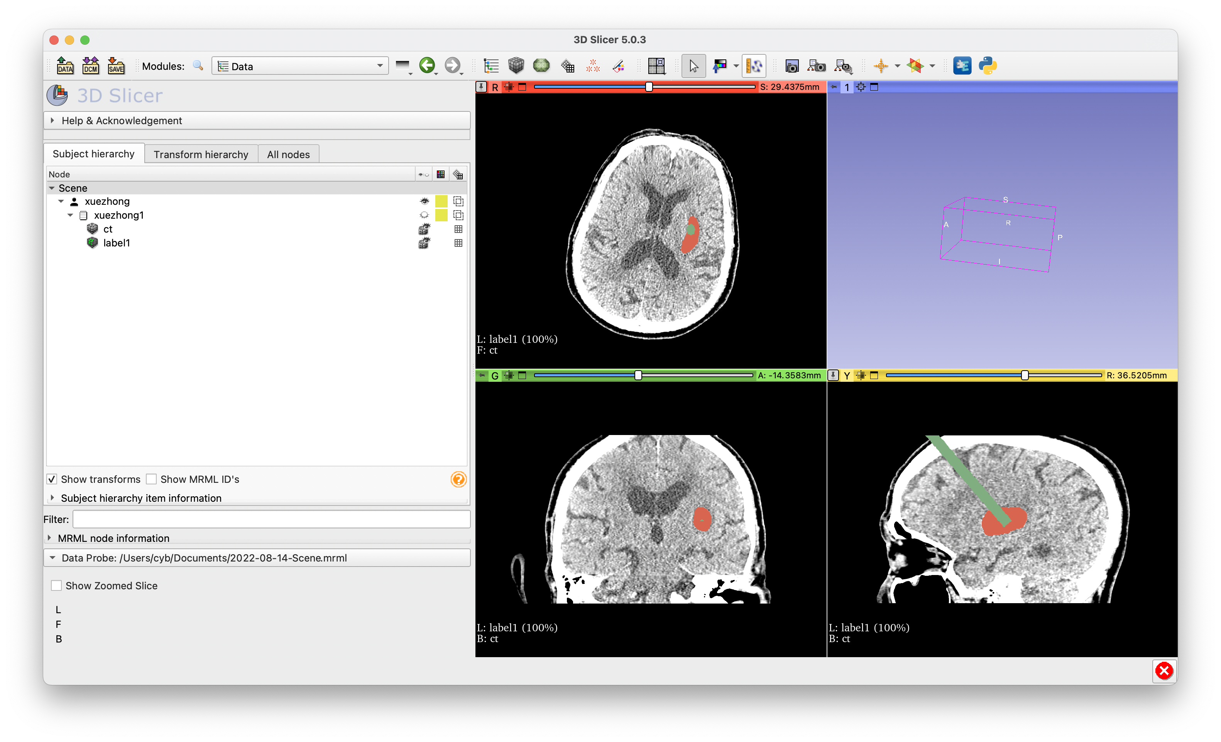Open the Segment Editor module icon
Image resolution: width=1221 pixels, height=742 pixels.
pos(618,66)
